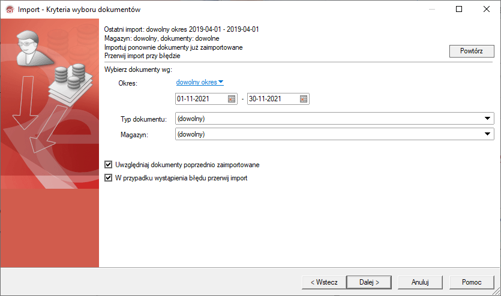Click the 'Typ dokumentu:' label
This screenshot has height=296, width=501.
tap(144, 119)
